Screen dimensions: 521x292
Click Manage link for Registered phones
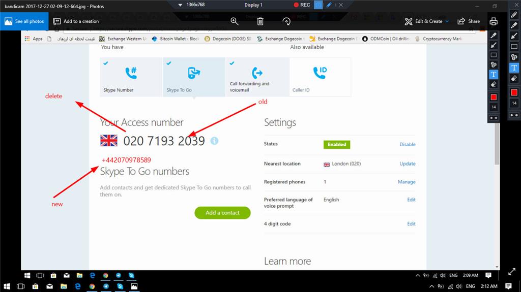(407, 182)
